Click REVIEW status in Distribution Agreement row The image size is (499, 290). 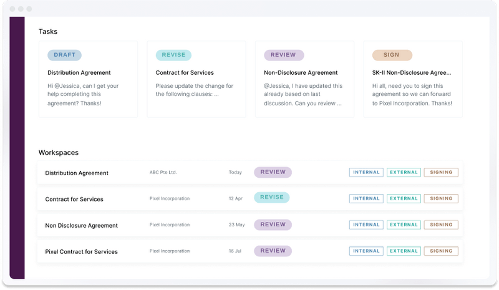coord(273,172)
